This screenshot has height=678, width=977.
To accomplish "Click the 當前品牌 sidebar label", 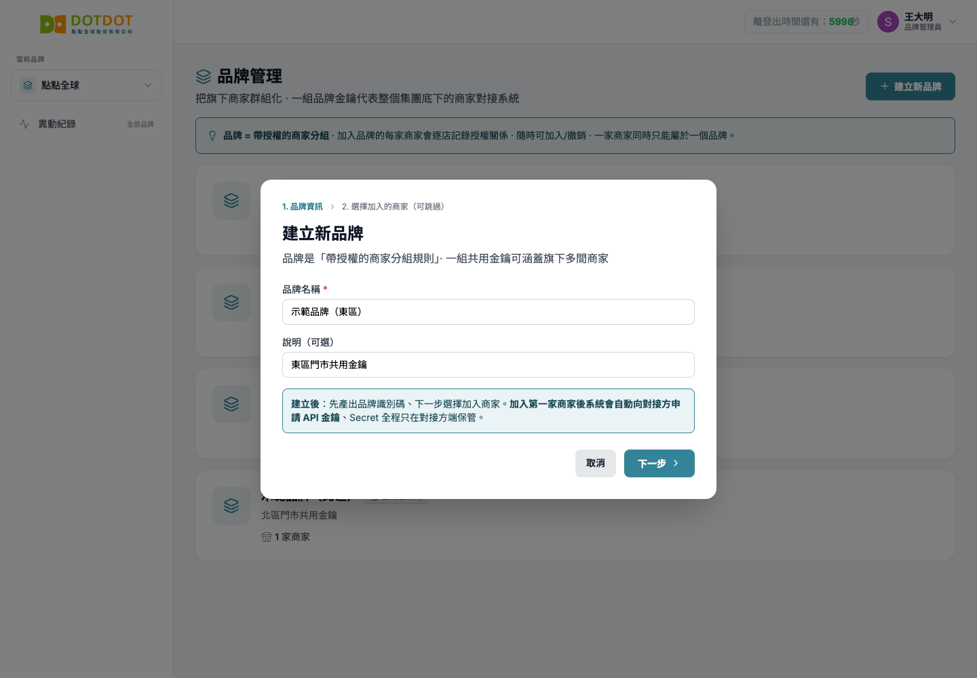I will point(31,60).
